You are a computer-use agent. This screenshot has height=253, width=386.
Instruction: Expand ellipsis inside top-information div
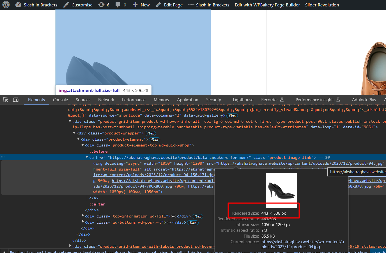pyautogui.click(x=174, y=216)
